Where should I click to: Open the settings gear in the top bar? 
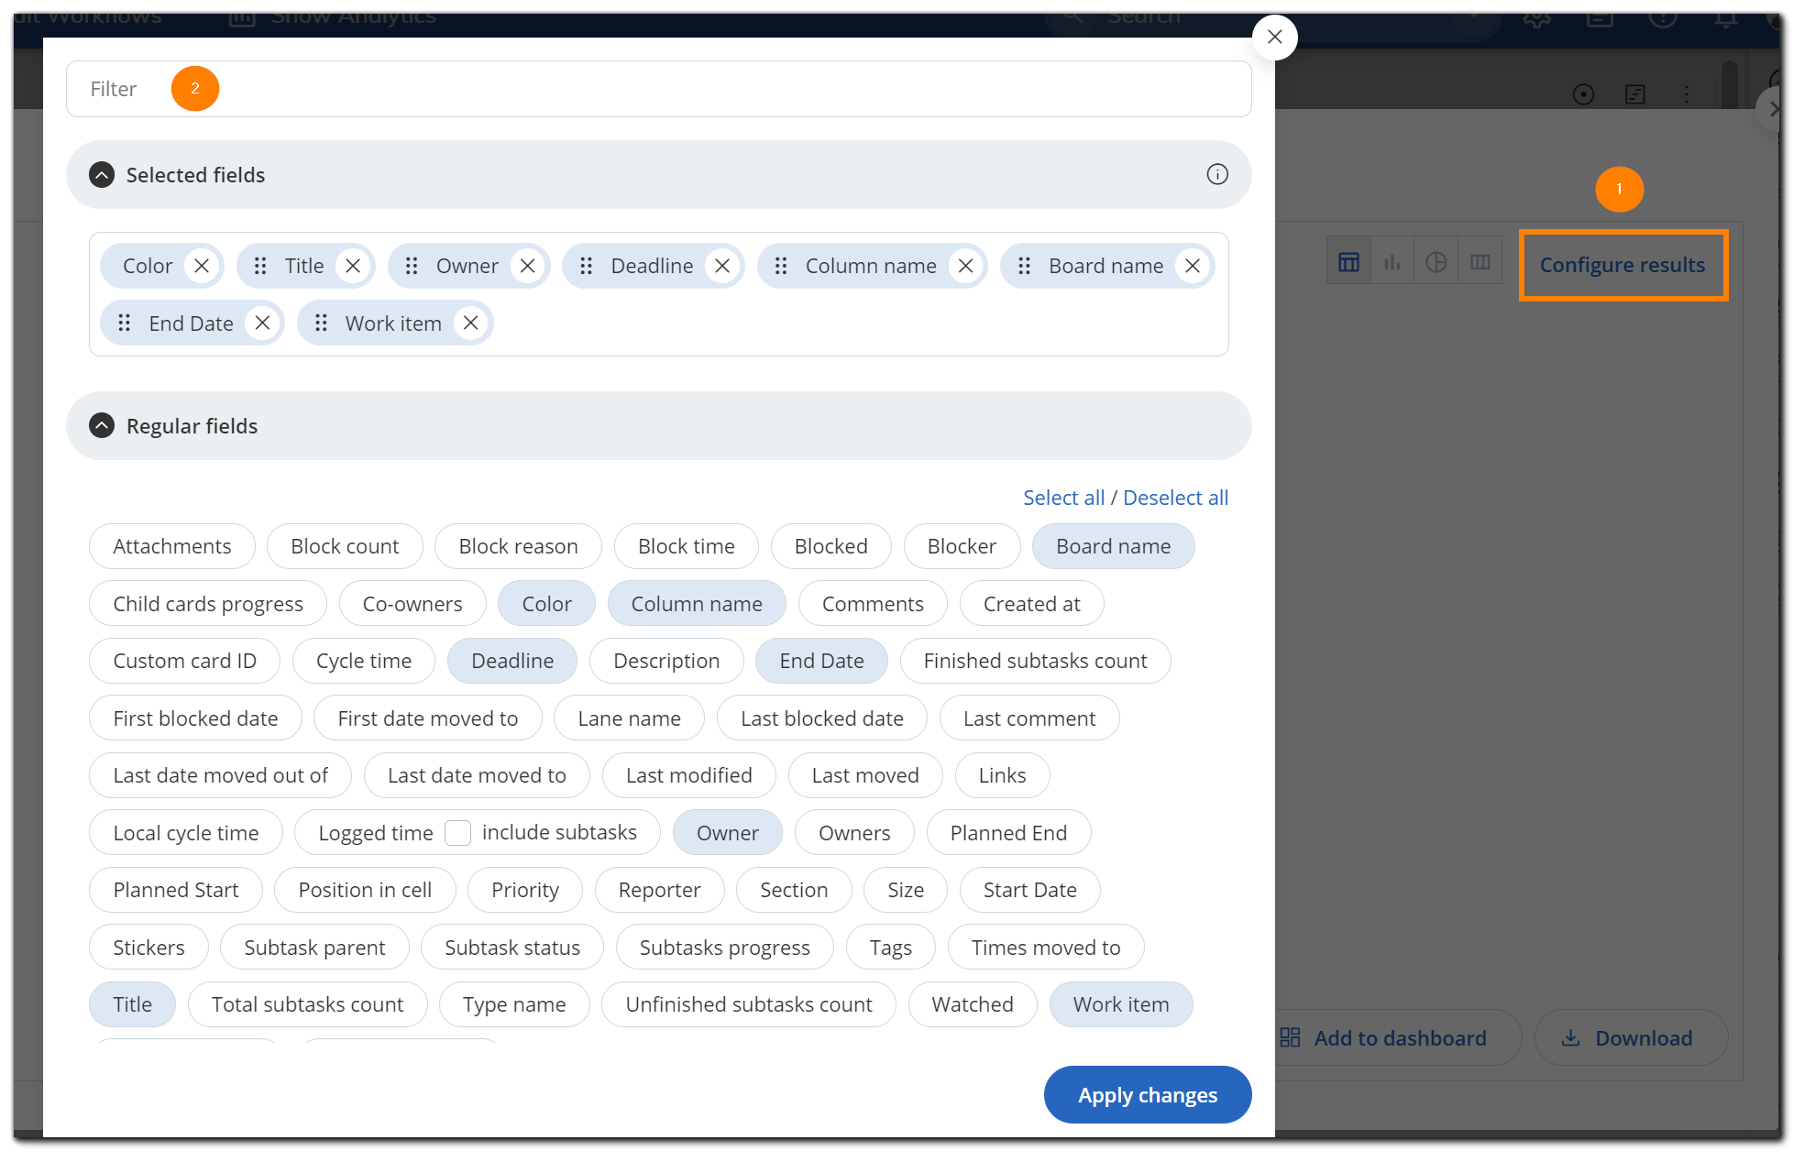(1536, 18)
